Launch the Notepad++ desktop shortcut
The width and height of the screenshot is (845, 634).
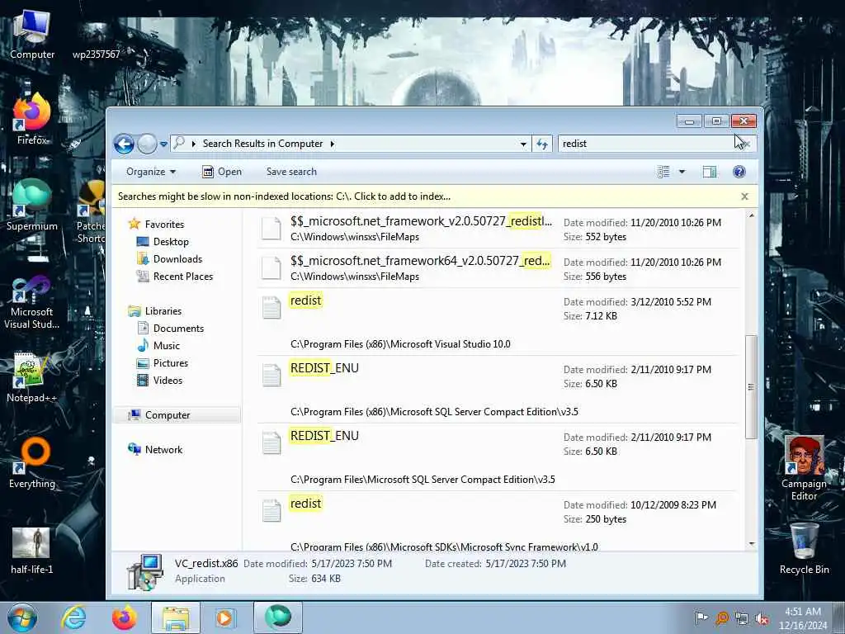tap(32, 377)
